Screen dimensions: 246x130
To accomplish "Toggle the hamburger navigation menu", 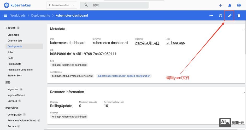I will click(5, 16).
